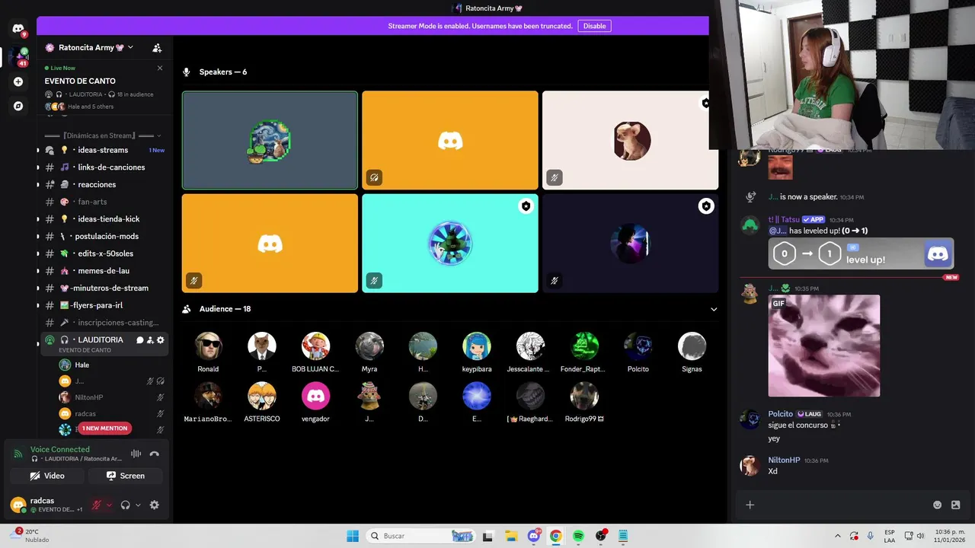Open LAUDITORIA channel settings gear
The width and height of the screenshot is (975, 548).
[160, 340]
